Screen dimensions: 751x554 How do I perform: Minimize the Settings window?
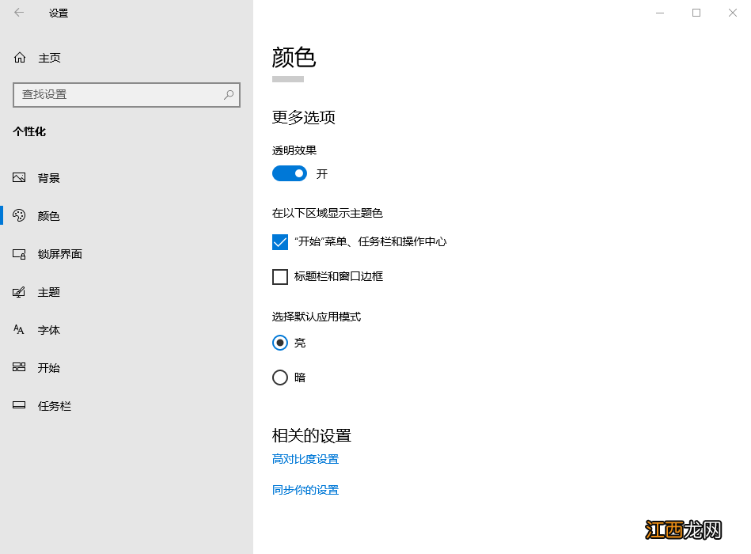(x=660, y=13)
